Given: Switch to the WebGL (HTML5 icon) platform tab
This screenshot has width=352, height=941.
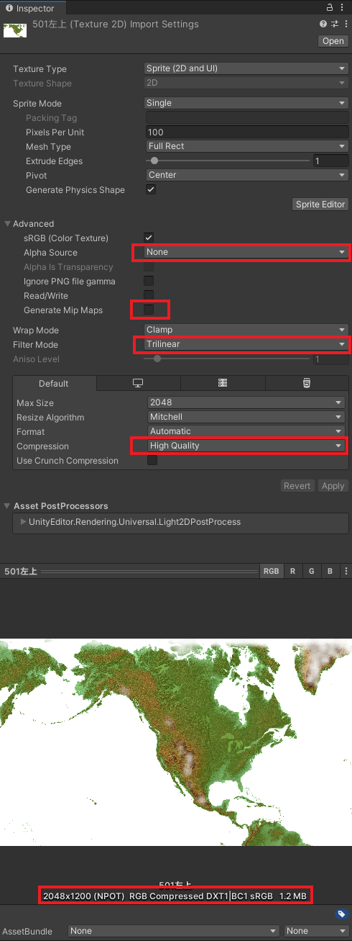Looking at the screenshot, I should click(307, 383).
